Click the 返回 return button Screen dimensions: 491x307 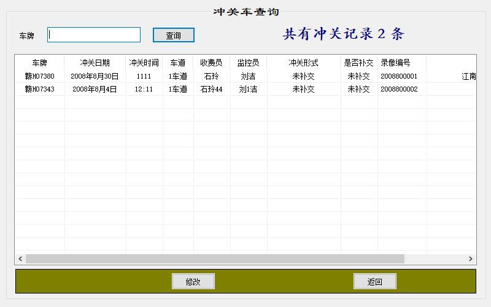(374, 282)
